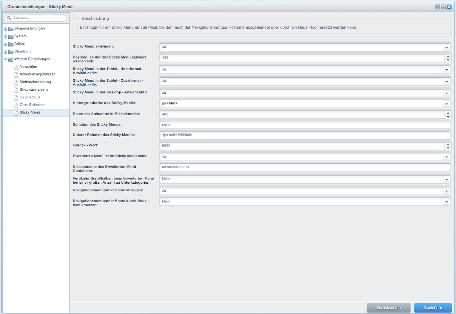Expand the Storefront tree node
Viewport: 456px width, 314px height.
5,52
